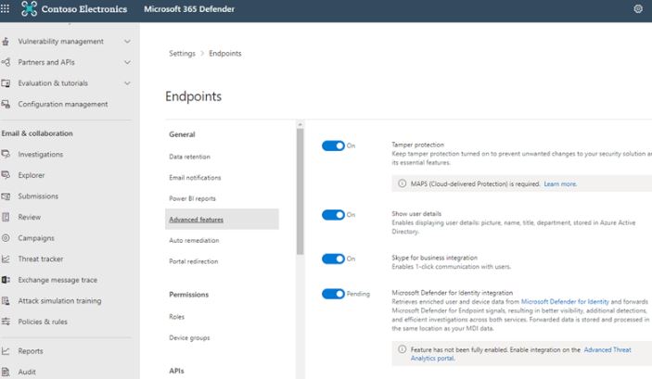Toggle Defender for Identity integration switch

pyautogui.click(x=333, y=294)
